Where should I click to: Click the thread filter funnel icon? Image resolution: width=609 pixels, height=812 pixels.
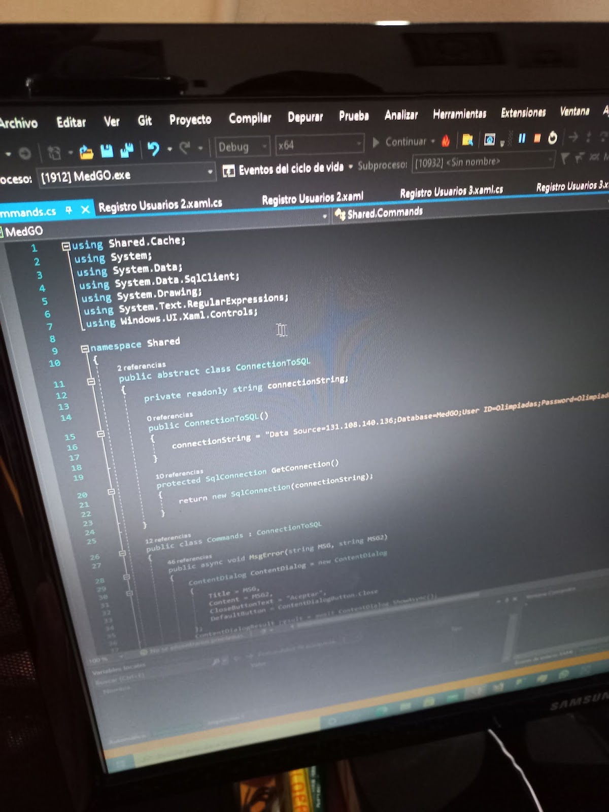point(565,159)
